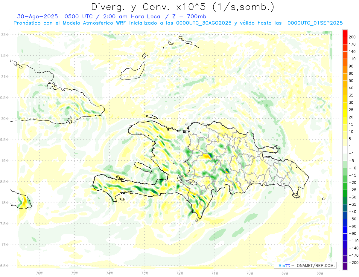Click the color bar value '90'
Screen dimensions: 359x277
[352, 66]
